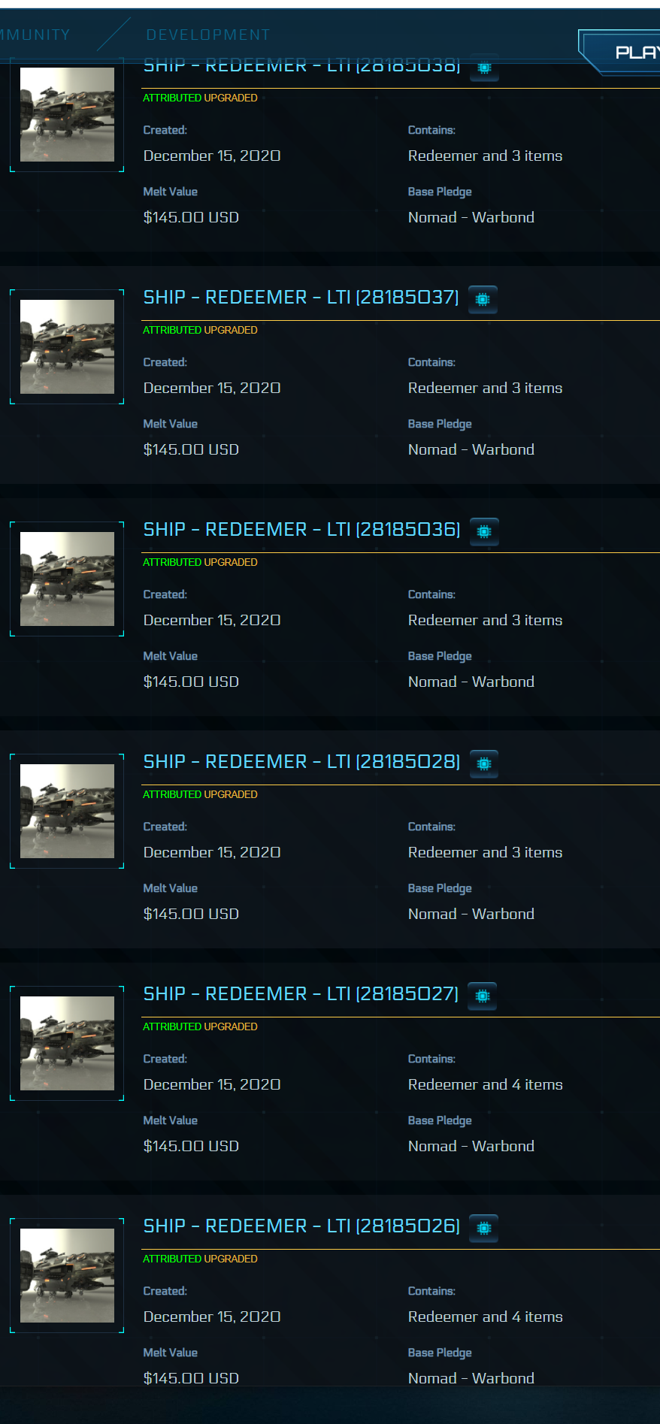
Task: Select the Ship Redeemer LTI 28185028 title
Action: pos(301,762)
